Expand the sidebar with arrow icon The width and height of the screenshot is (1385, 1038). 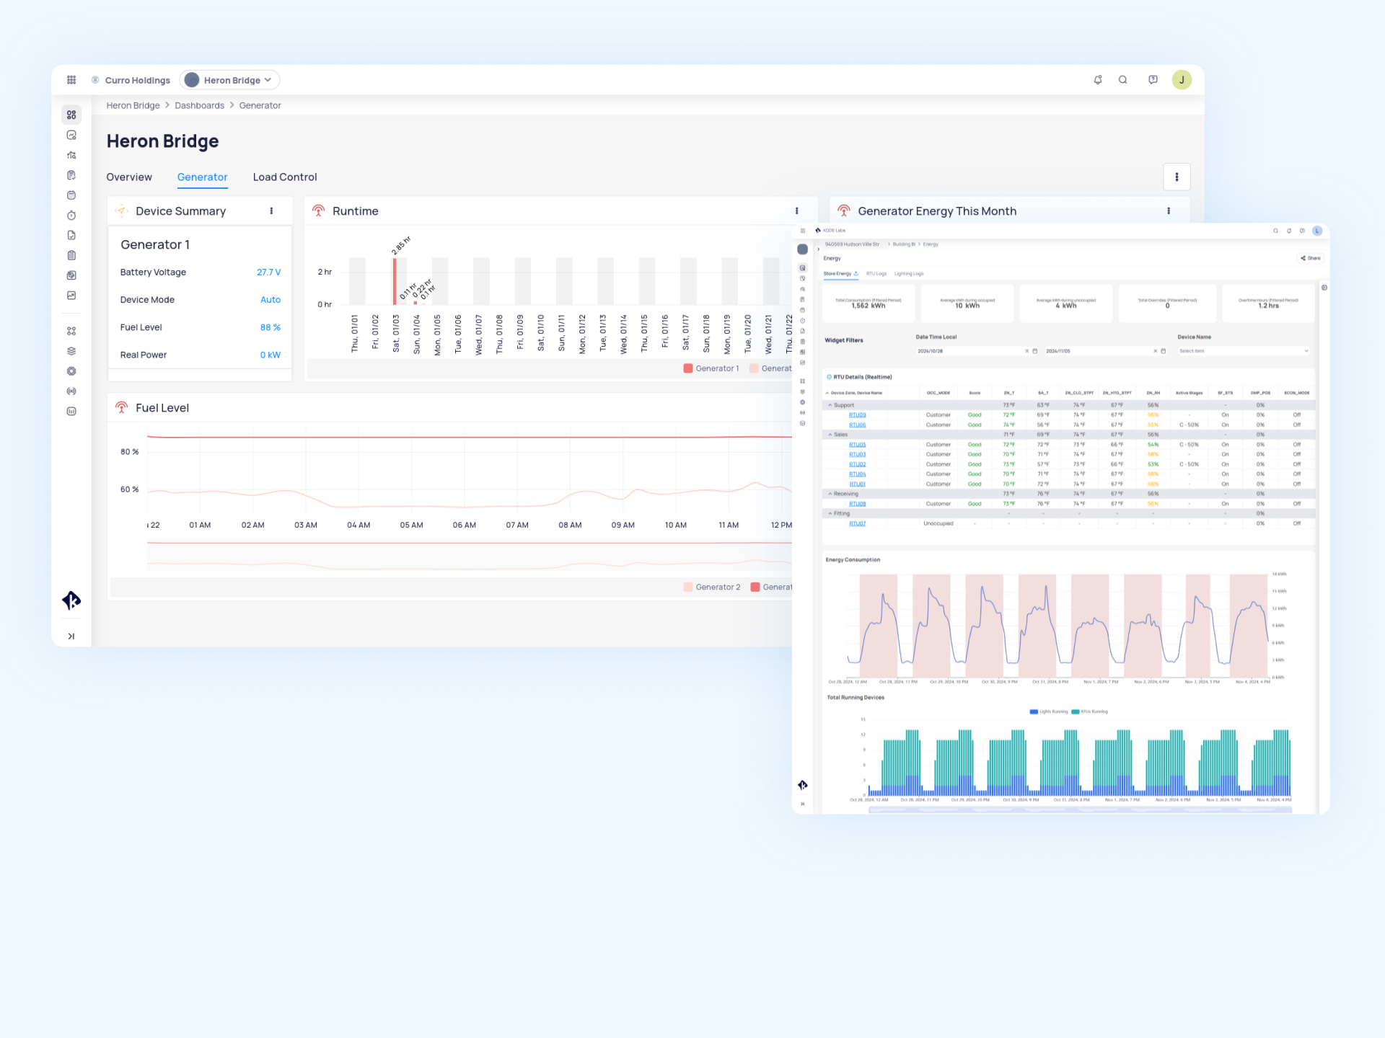click(71, 636)
